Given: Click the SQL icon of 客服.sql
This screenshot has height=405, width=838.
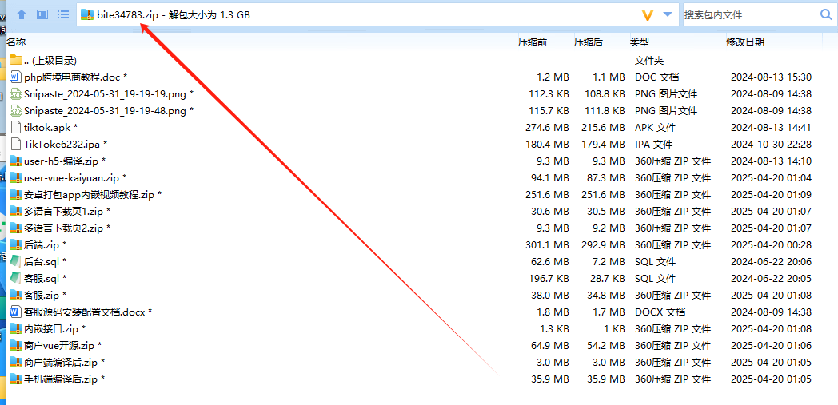Looking at the screenshot, I should (x=15, y=278).
